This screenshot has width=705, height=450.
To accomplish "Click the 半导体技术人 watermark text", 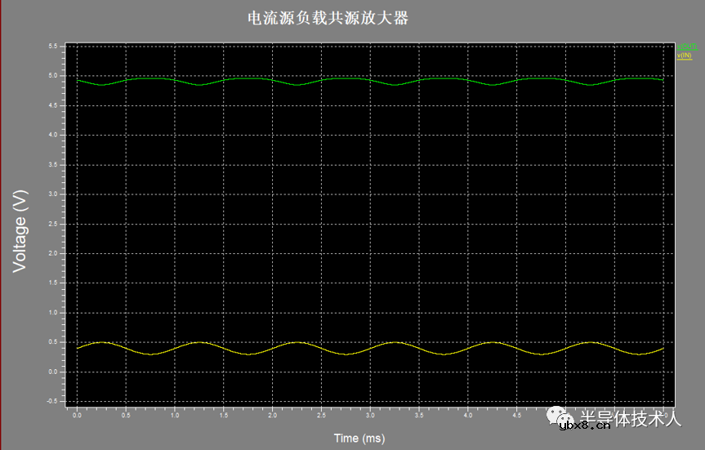I will pos(630,417).
